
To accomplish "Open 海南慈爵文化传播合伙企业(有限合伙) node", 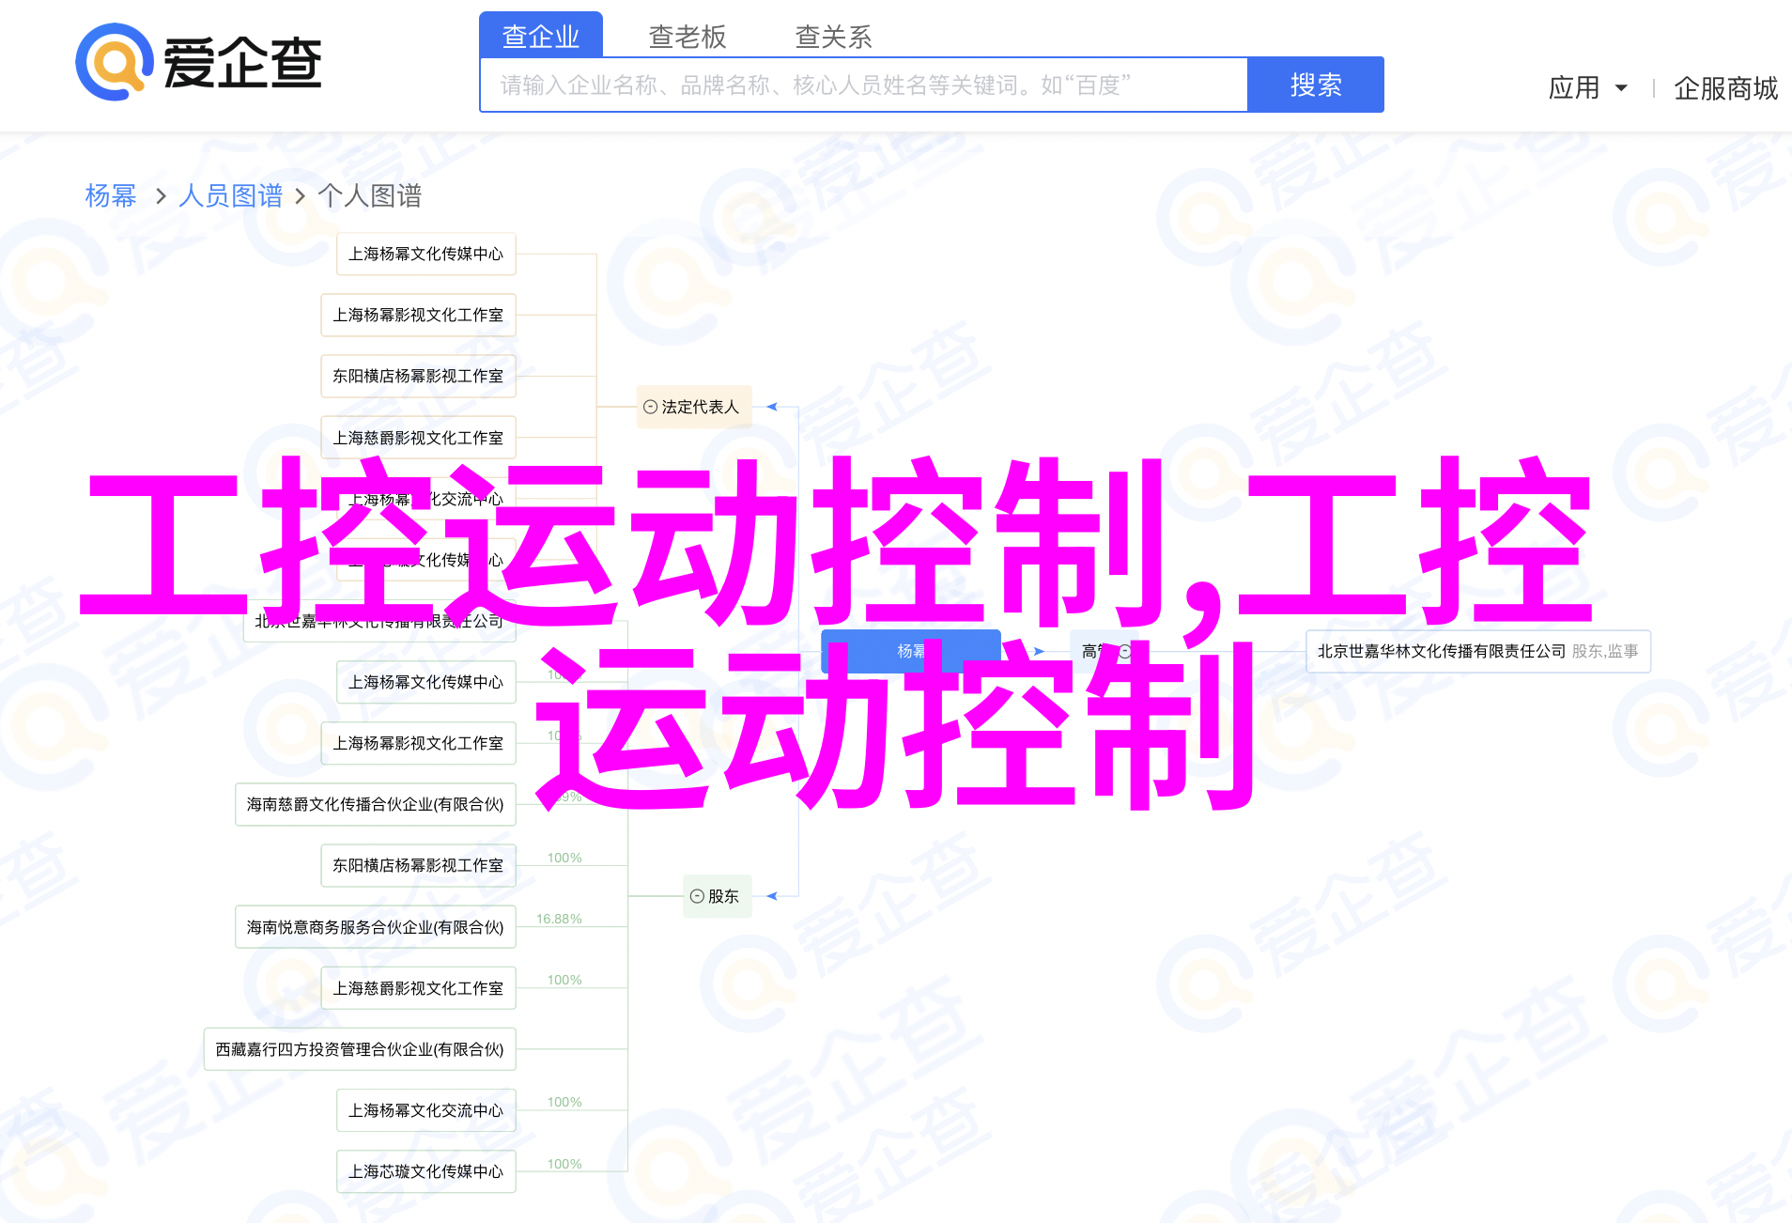I will tap(376, 804).
